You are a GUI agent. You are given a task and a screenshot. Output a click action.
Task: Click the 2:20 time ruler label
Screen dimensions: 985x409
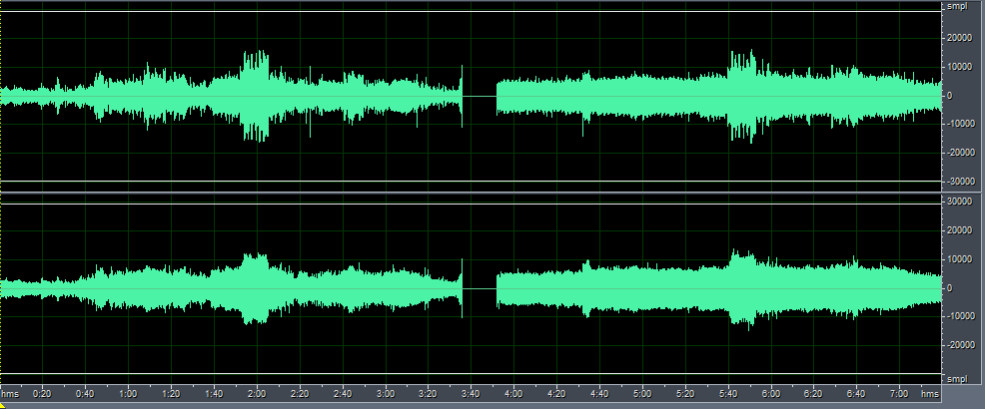tap(300, 394)
